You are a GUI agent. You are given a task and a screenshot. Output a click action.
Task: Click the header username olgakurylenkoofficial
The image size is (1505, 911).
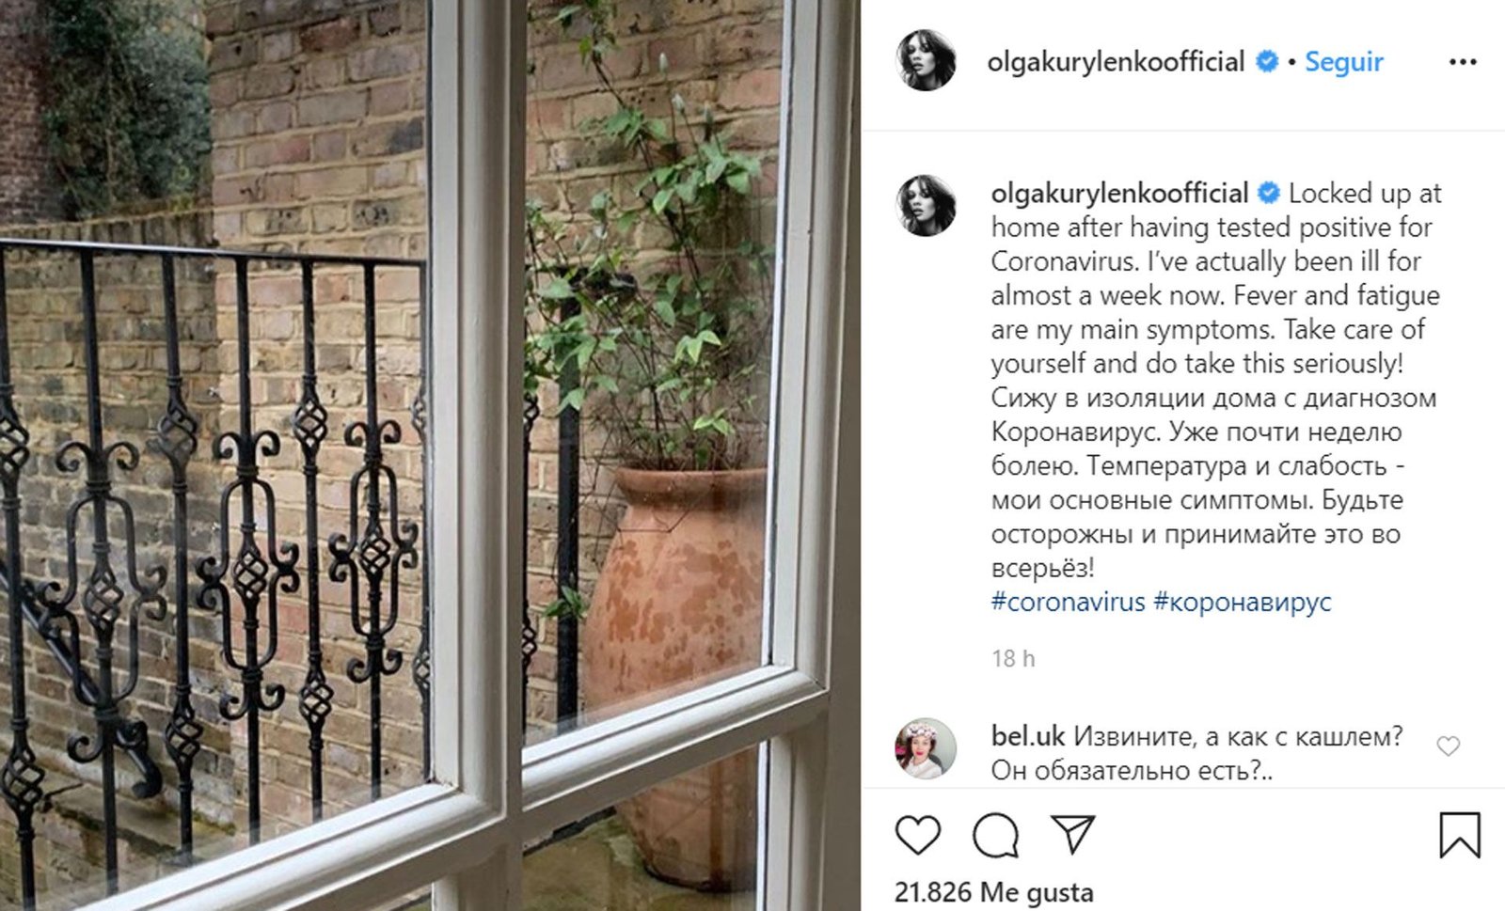(x=1116, y=62)
